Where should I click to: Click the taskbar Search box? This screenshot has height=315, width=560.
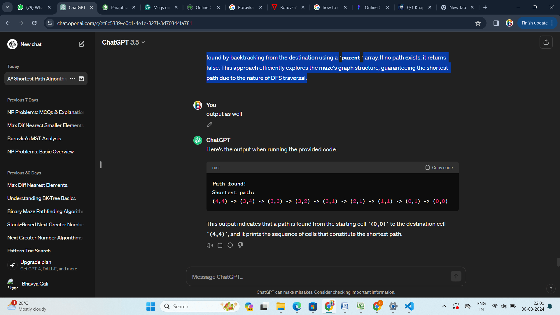tap(200, 306)
